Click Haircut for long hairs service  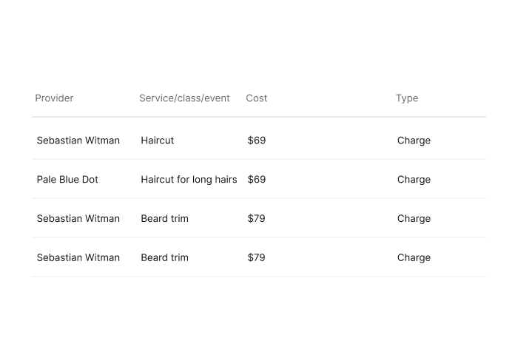(189, 179)
